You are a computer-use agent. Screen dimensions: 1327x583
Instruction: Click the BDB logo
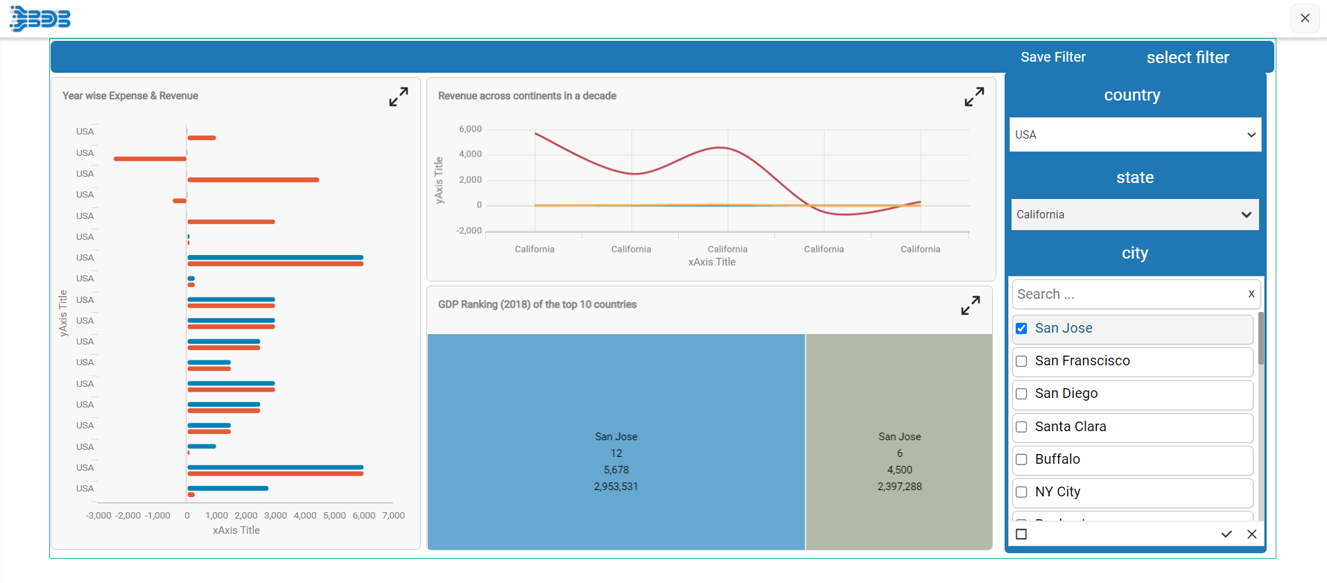(40, 18)
